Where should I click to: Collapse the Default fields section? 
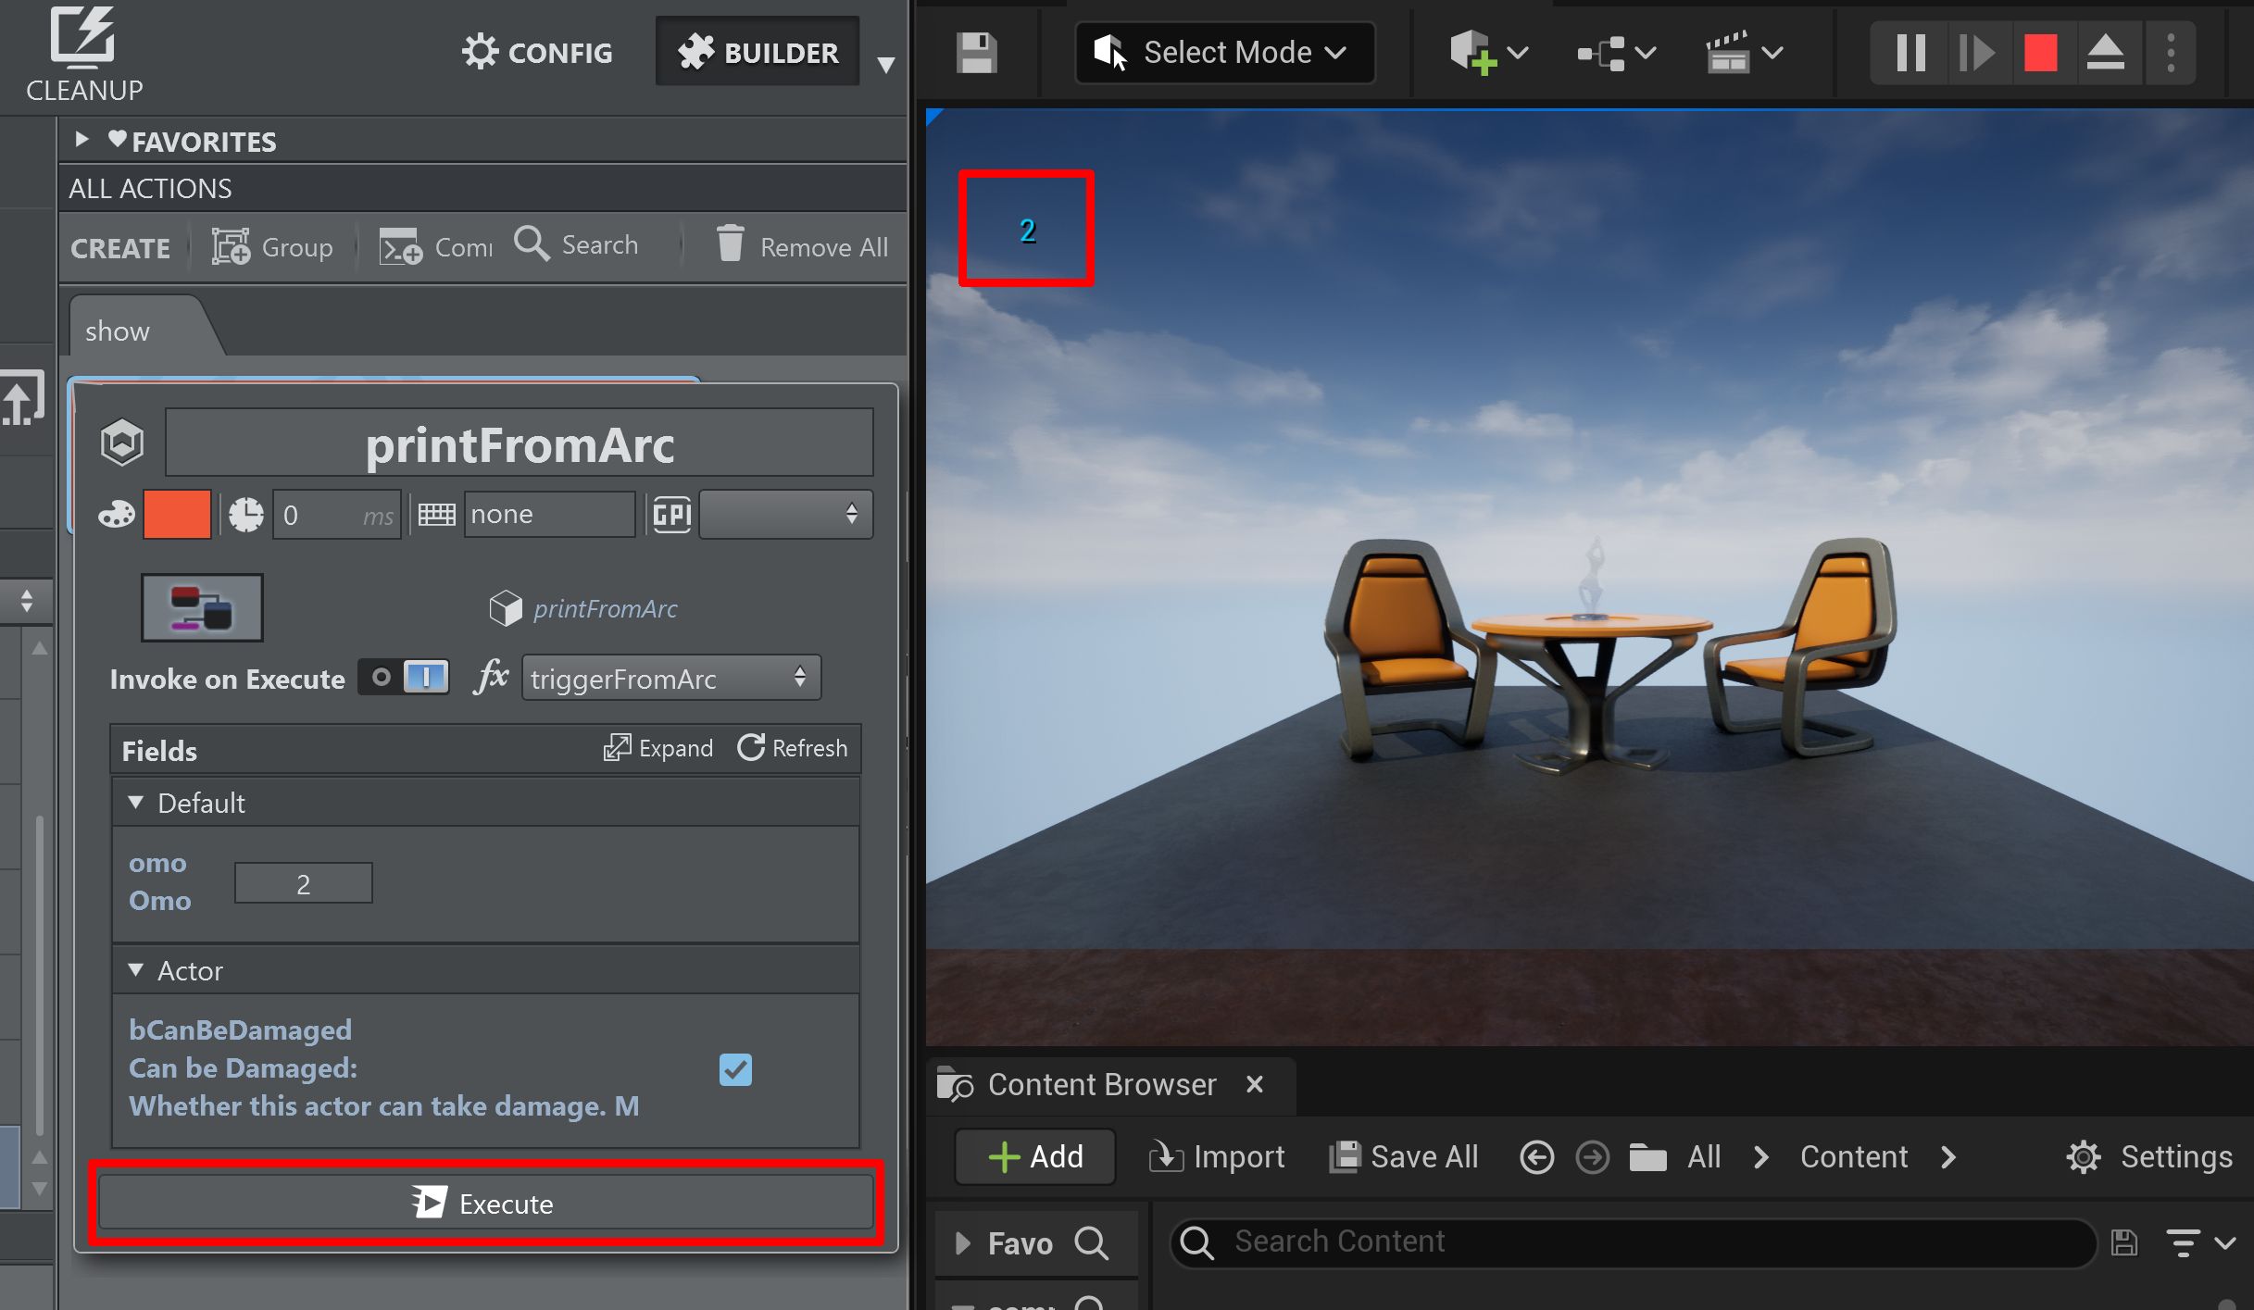click(139, 804)
